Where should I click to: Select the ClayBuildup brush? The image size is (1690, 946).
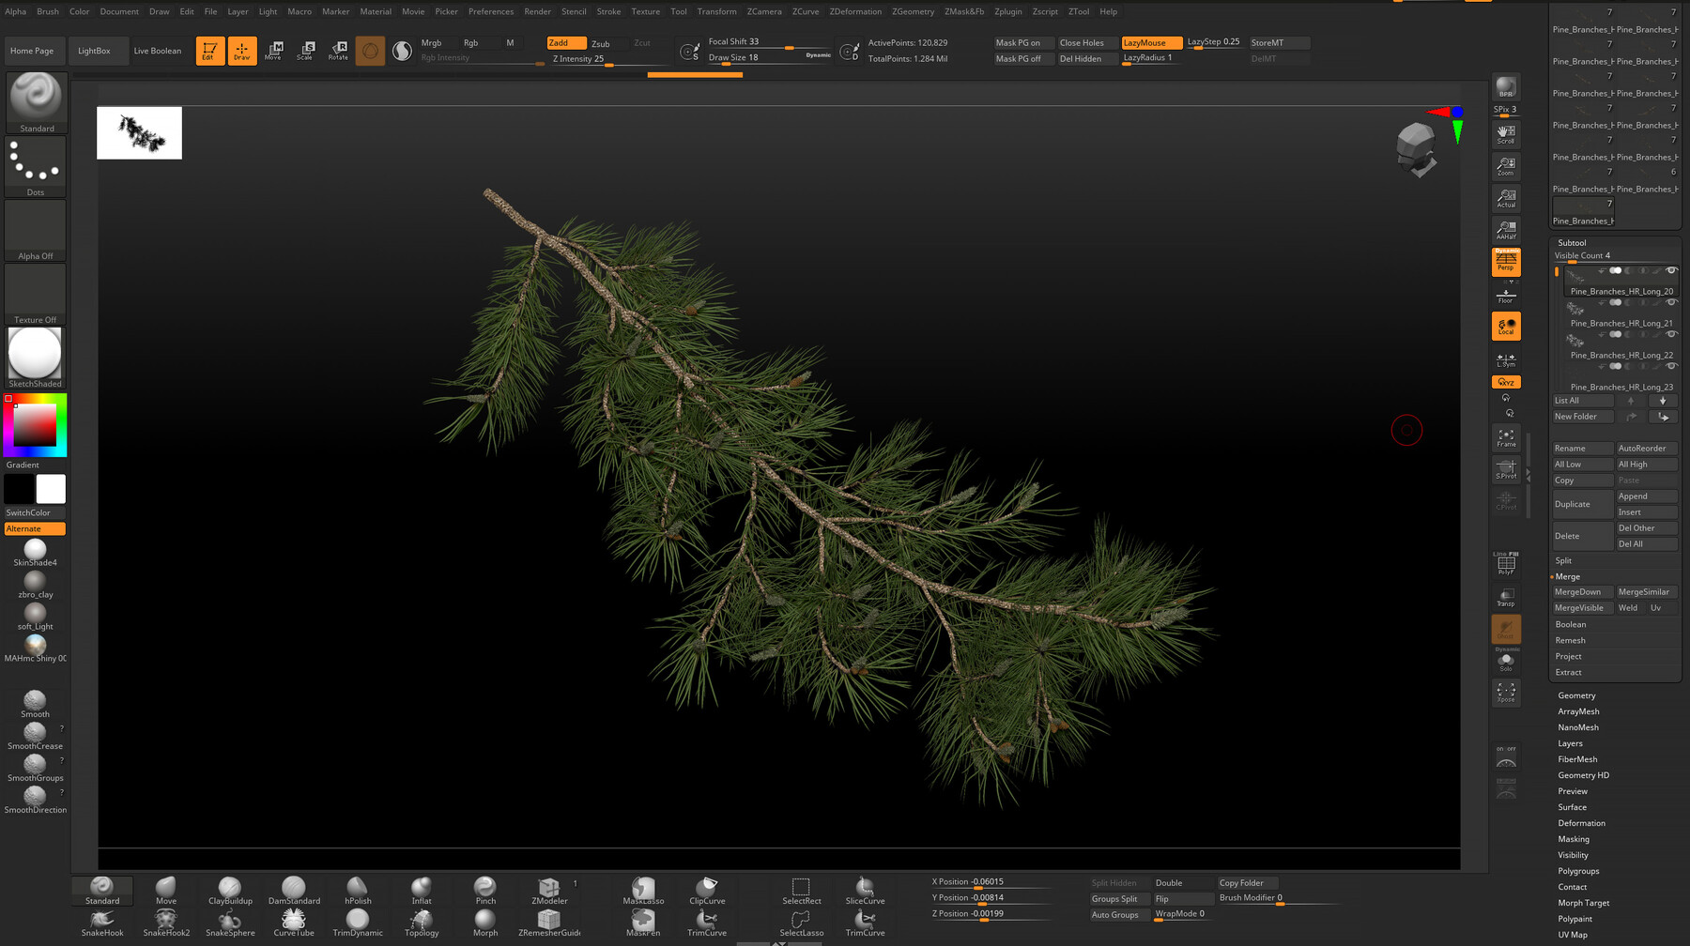[x=228, y=888]
